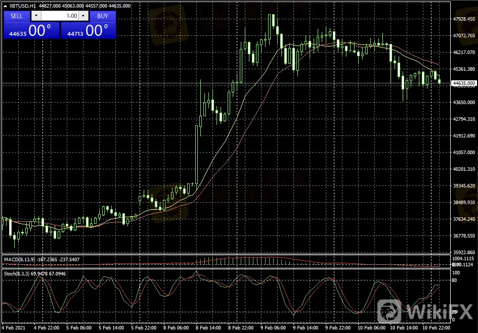Decrease trade volume with down arrow
The height and width of the screenshot is (333, 478).
point(35,16)
